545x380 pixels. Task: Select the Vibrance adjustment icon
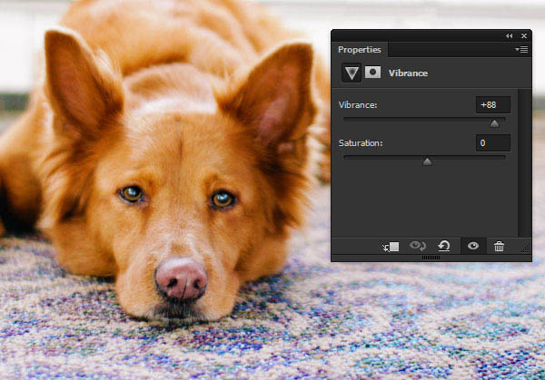[351, 73]
